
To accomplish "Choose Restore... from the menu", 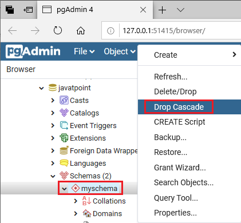I will click(x=189, y=152).
